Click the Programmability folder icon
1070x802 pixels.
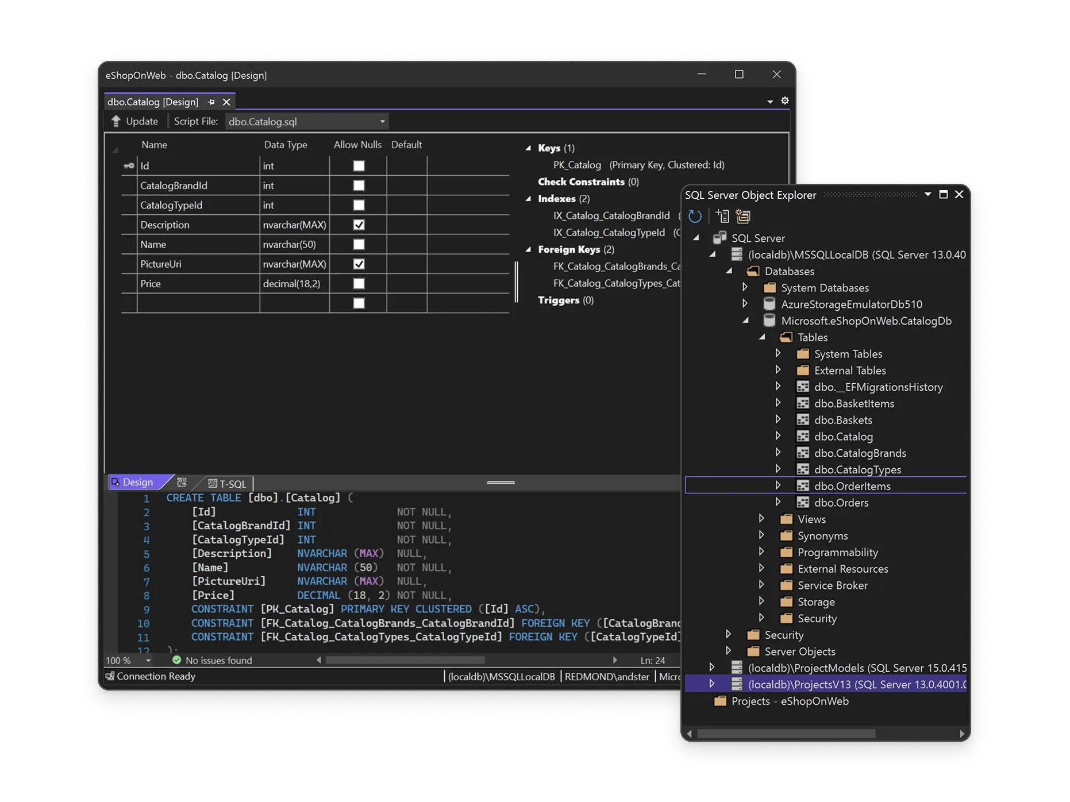tap(786, 553)
